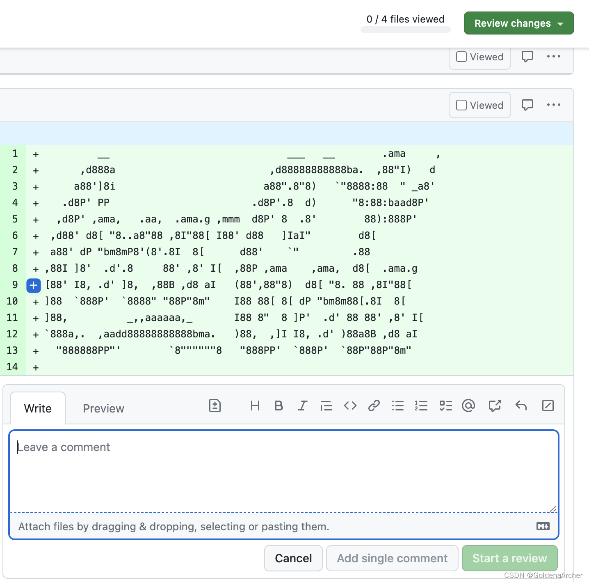Viewport: 589px width, 582px height.
Task: Insert a numbered list
Action: [421, 406]
